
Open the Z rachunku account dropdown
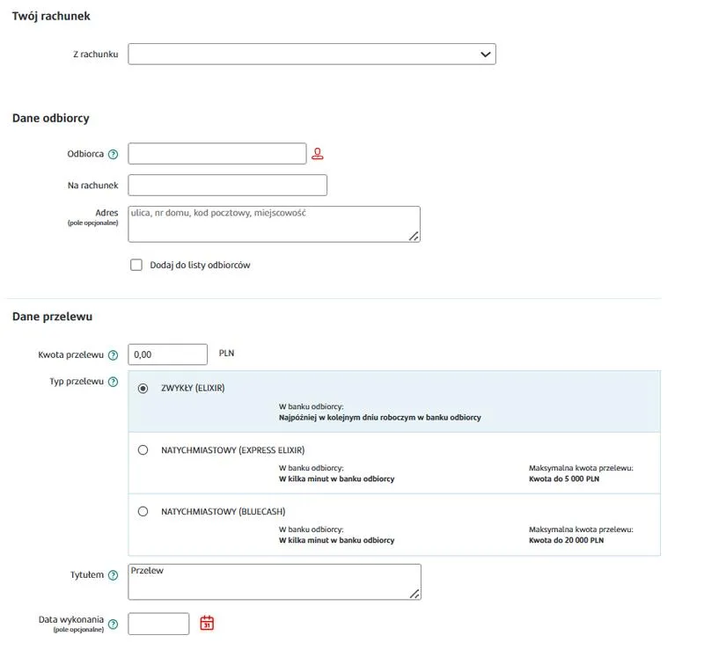tap(312, 54)
